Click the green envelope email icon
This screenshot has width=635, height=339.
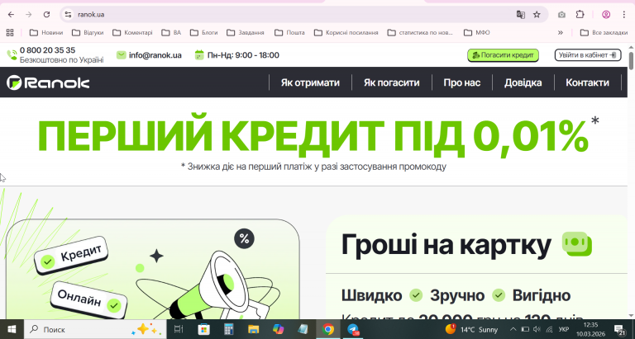pos(121,55)
